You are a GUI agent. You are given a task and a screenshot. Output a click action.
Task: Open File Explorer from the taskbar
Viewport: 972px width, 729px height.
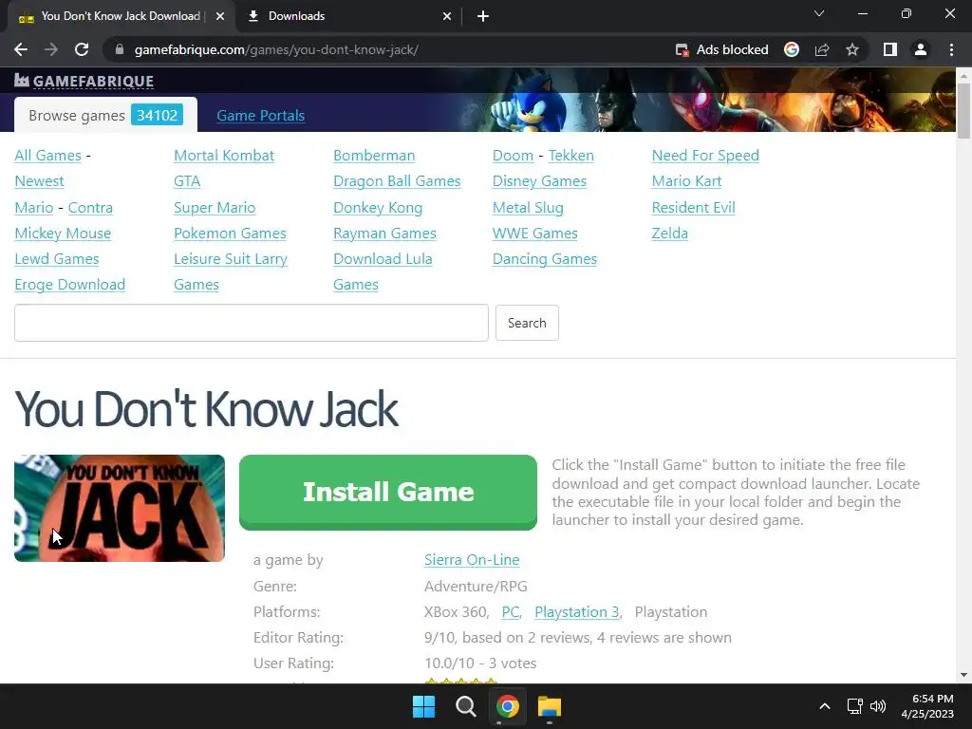click(x=550, y=706)
